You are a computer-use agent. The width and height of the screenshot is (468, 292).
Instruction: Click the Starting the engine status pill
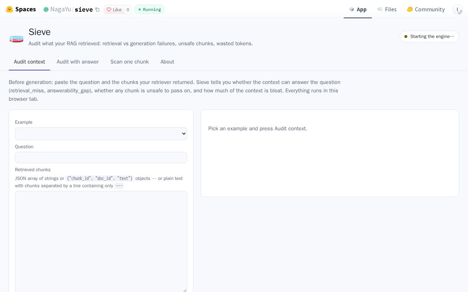[429, 36]
